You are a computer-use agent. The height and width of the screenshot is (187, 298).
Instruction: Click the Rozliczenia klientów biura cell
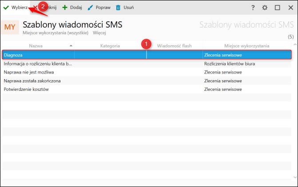230,64
